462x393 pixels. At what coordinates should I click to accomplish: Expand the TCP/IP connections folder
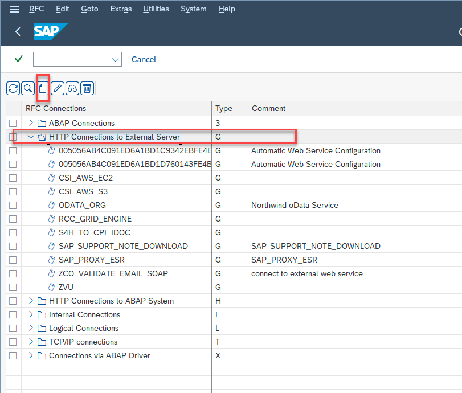[x=30, y=342]
